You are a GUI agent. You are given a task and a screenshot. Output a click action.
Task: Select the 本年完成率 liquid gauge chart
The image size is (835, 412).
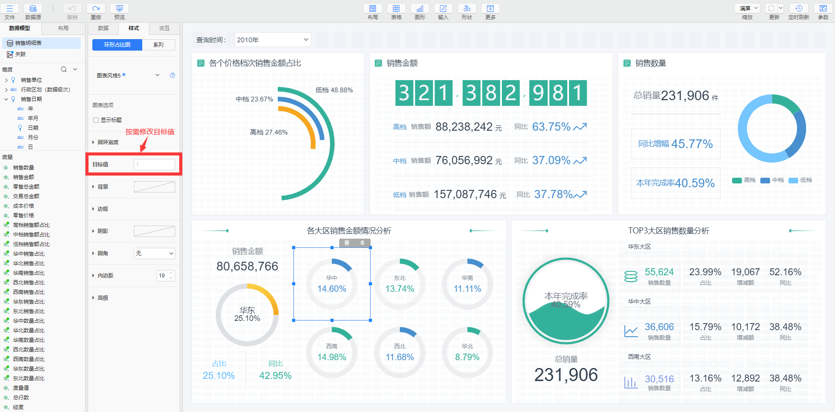click(x=566, y=301)
